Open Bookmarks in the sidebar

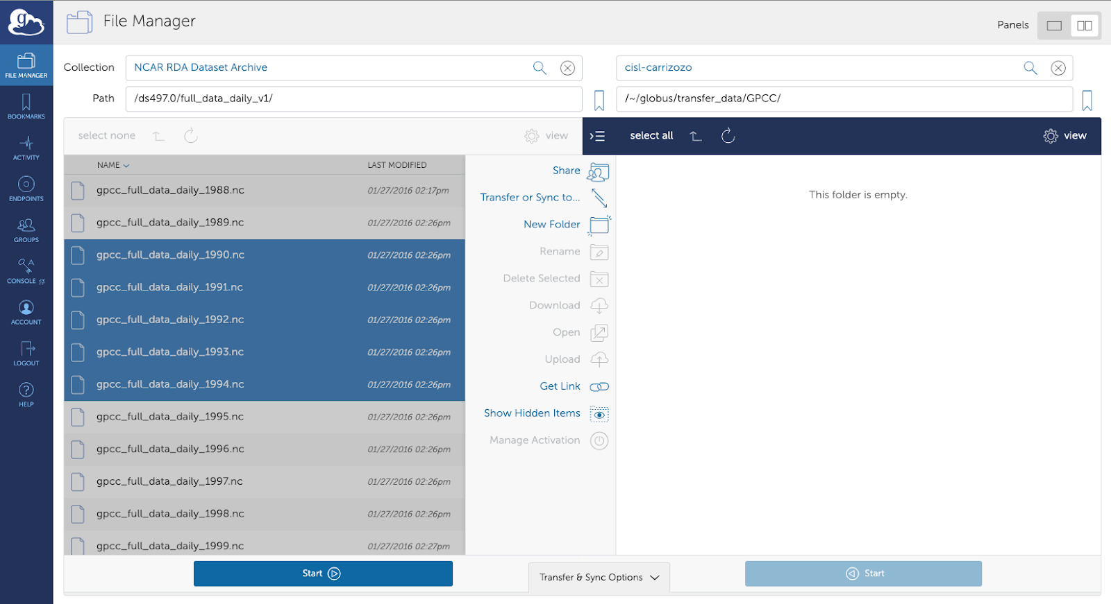point(26,107)
